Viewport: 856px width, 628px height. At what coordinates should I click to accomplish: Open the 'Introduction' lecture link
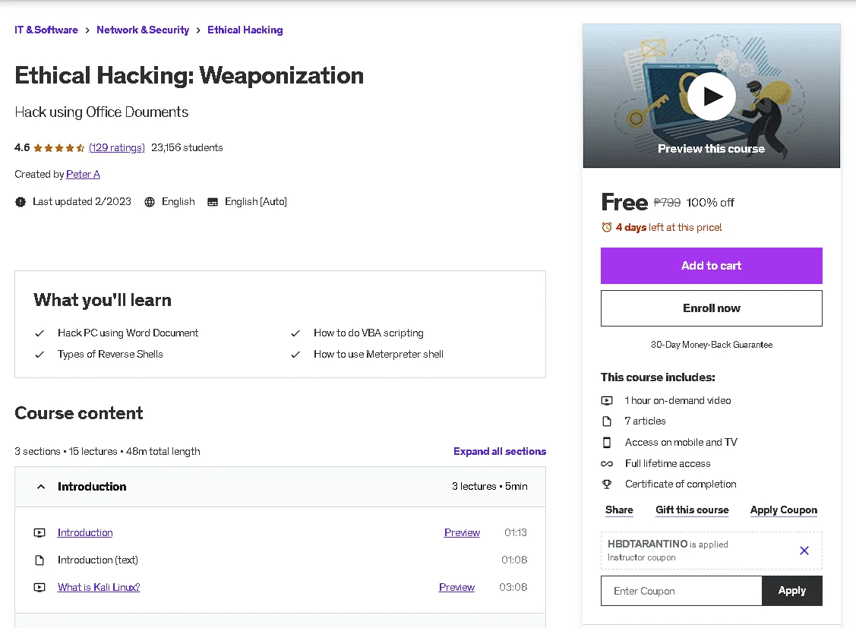(85, 532)
